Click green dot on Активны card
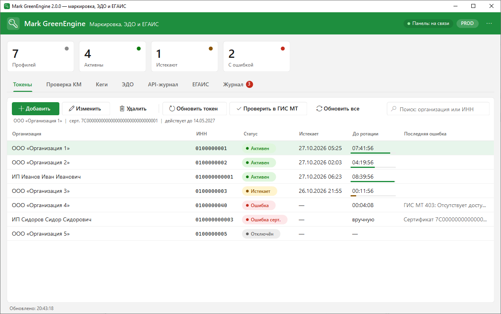 pos(139,49)
